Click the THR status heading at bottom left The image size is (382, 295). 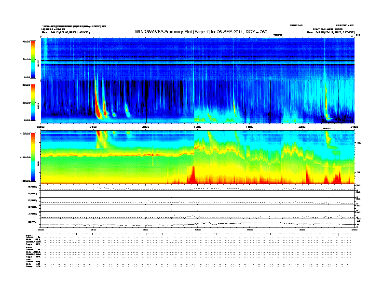click(28, 259)
